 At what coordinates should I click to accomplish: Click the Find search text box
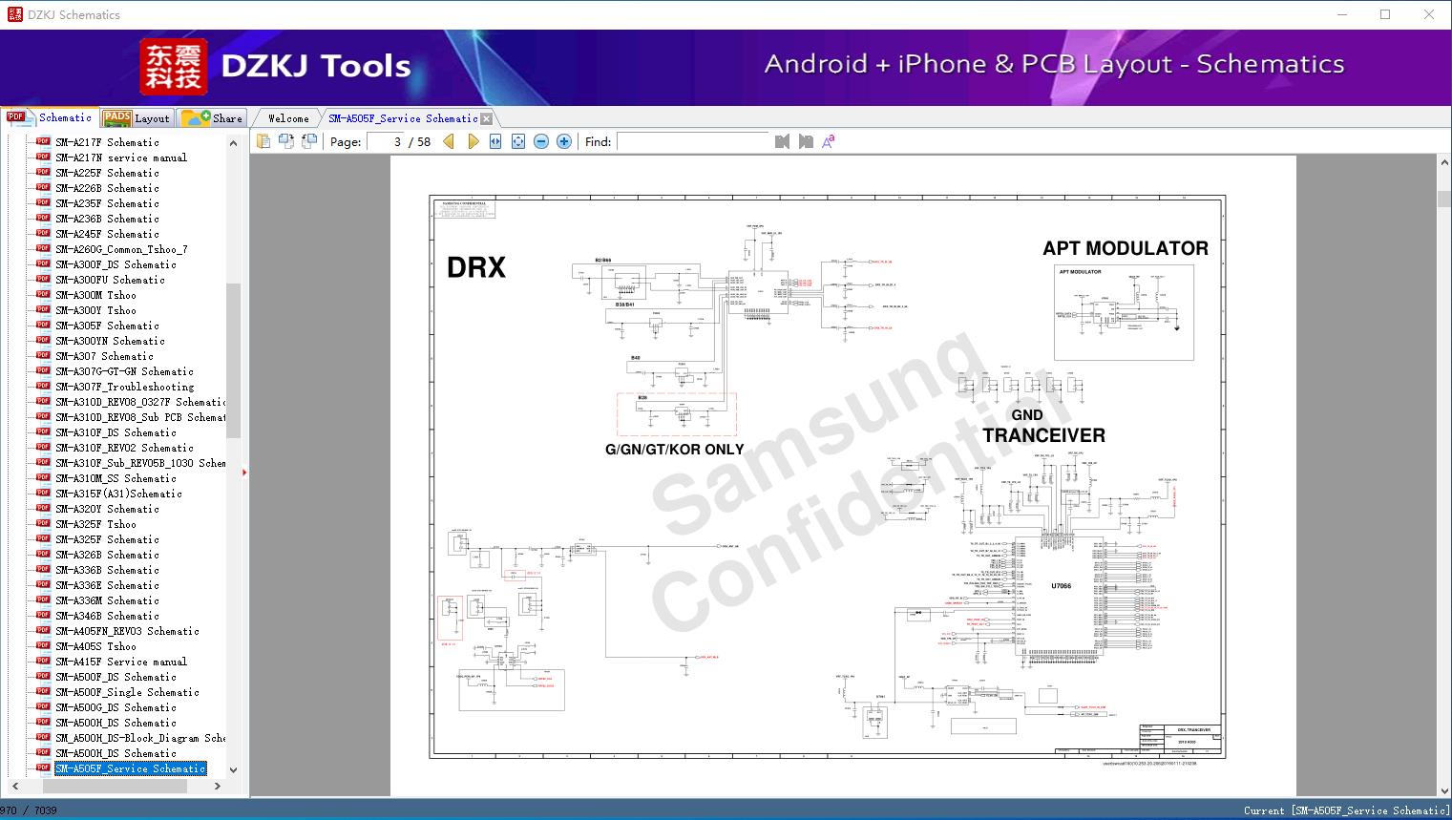[693, 141]
